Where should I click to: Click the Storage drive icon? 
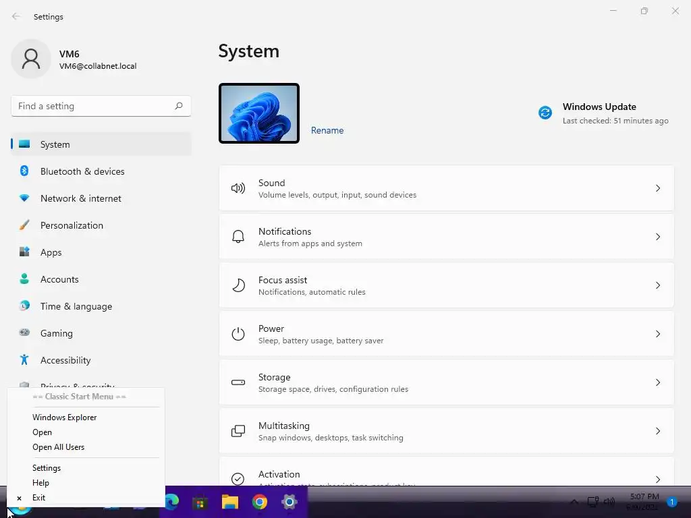point(238,382)
